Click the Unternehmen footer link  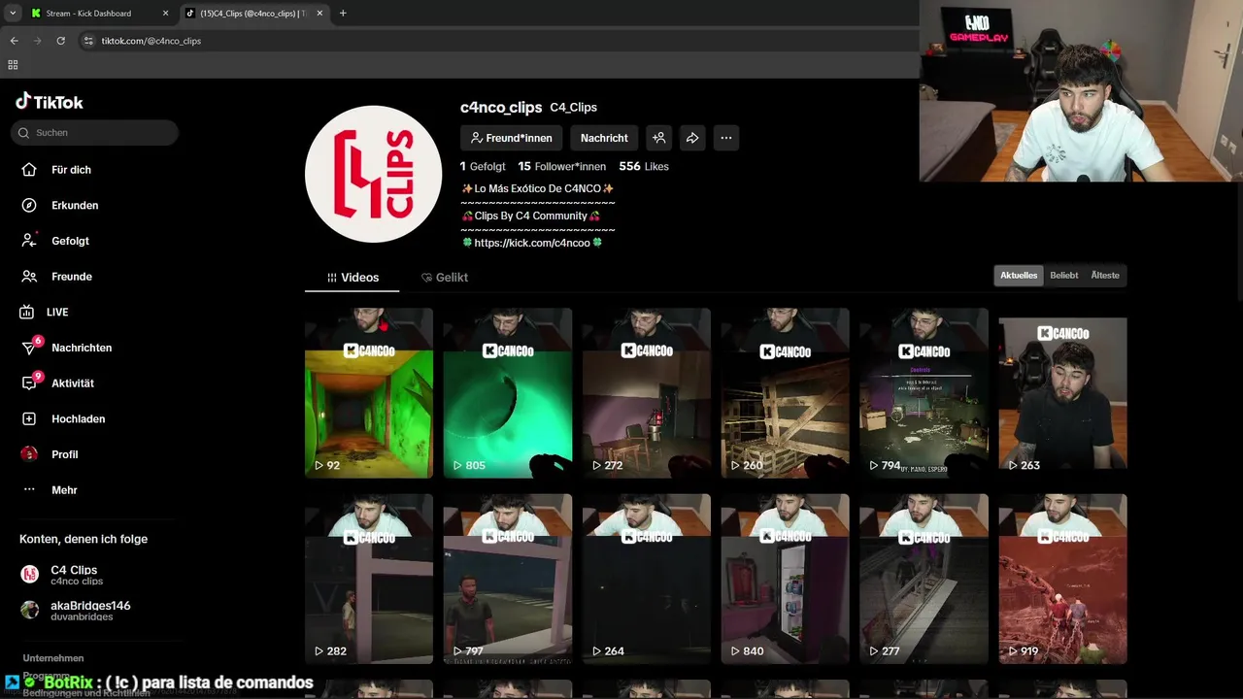click(x=53, y=658)
